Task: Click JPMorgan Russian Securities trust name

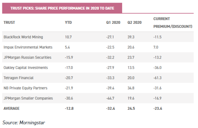Action: pyautogui.click(x=27, y=57)
